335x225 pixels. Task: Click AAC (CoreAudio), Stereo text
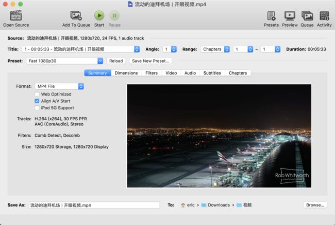coord(59,124)
